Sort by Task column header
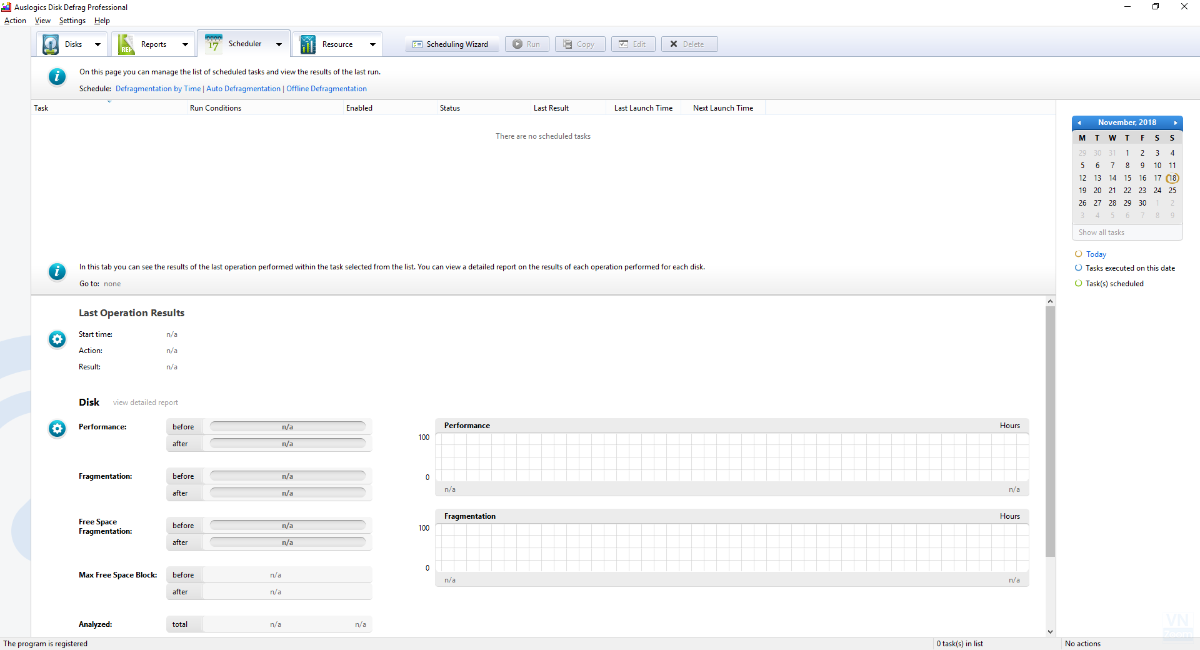The image size is (1200, 650). coord(109,108)
